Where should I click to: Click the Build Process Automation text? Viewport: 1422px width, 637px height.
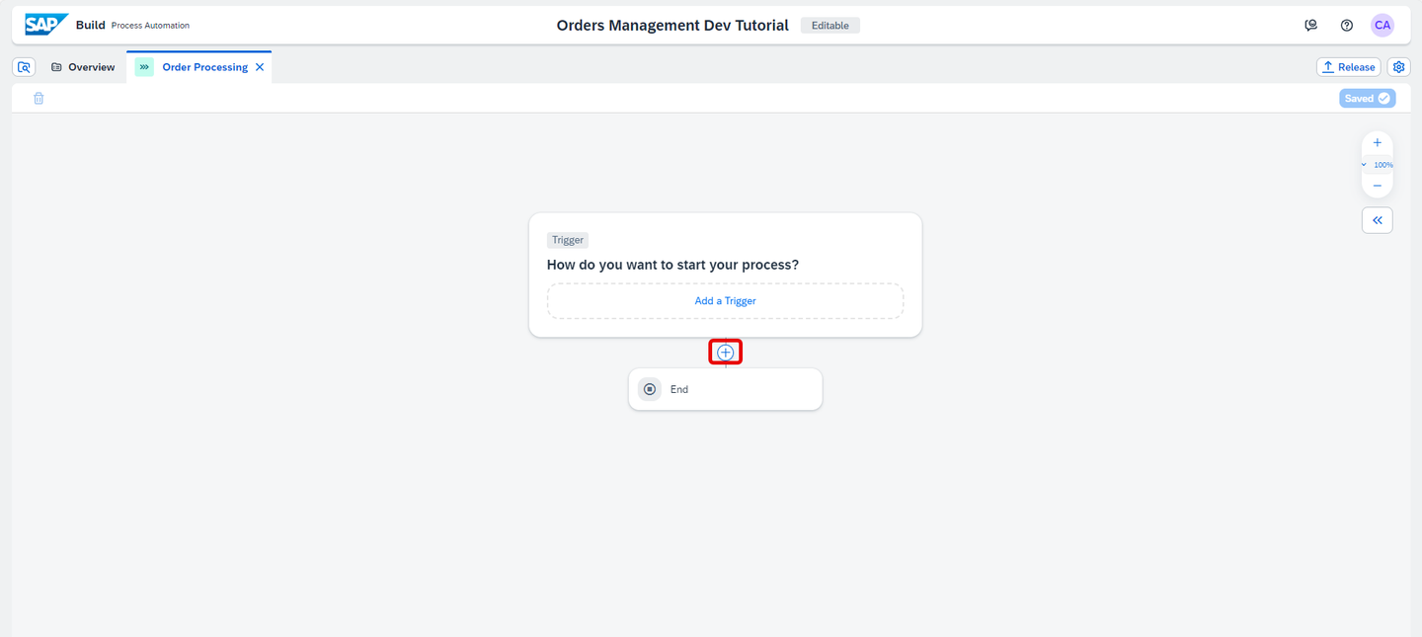click(132, 26)
